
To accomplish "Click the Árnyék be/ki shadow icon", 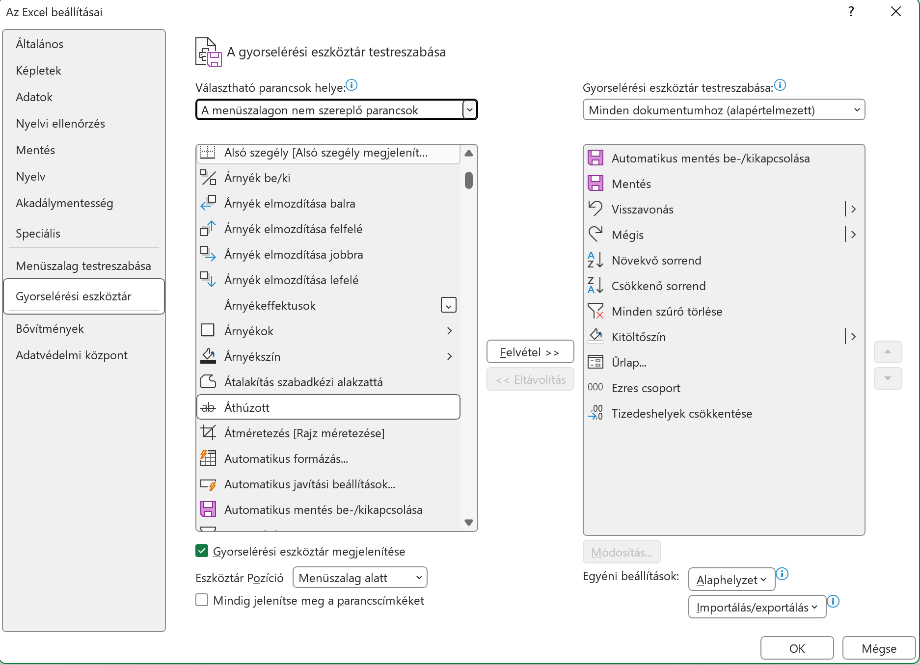I will (208, 178).
